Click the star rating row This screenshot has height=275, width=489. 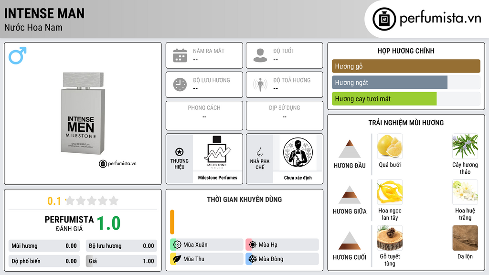tap(92, 201)
